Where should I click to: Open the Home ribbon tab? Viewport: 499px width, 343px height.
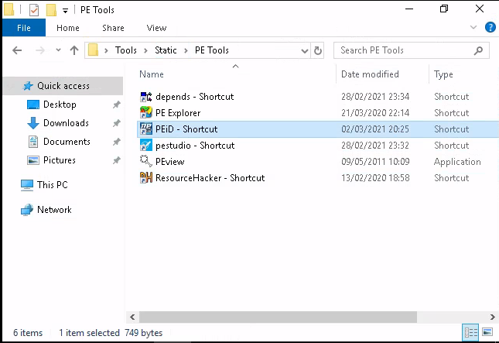68,28
